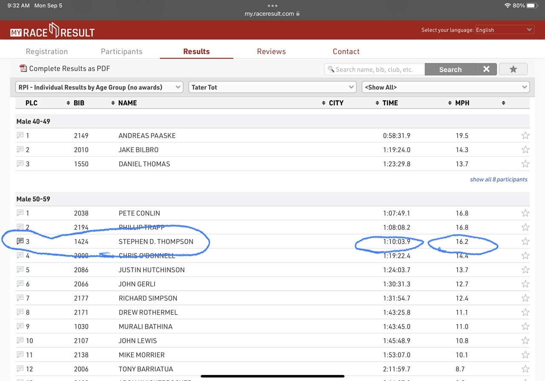Open the PDF icon for complete results

[x=23, y=68]
